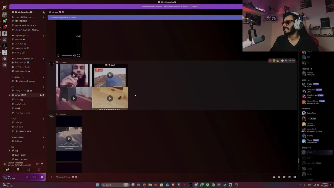Image resolution: width=334 pixels, height=188 pixels.
Task: Open Discord direct messages home icon
Action: click(x=5, y=7)
